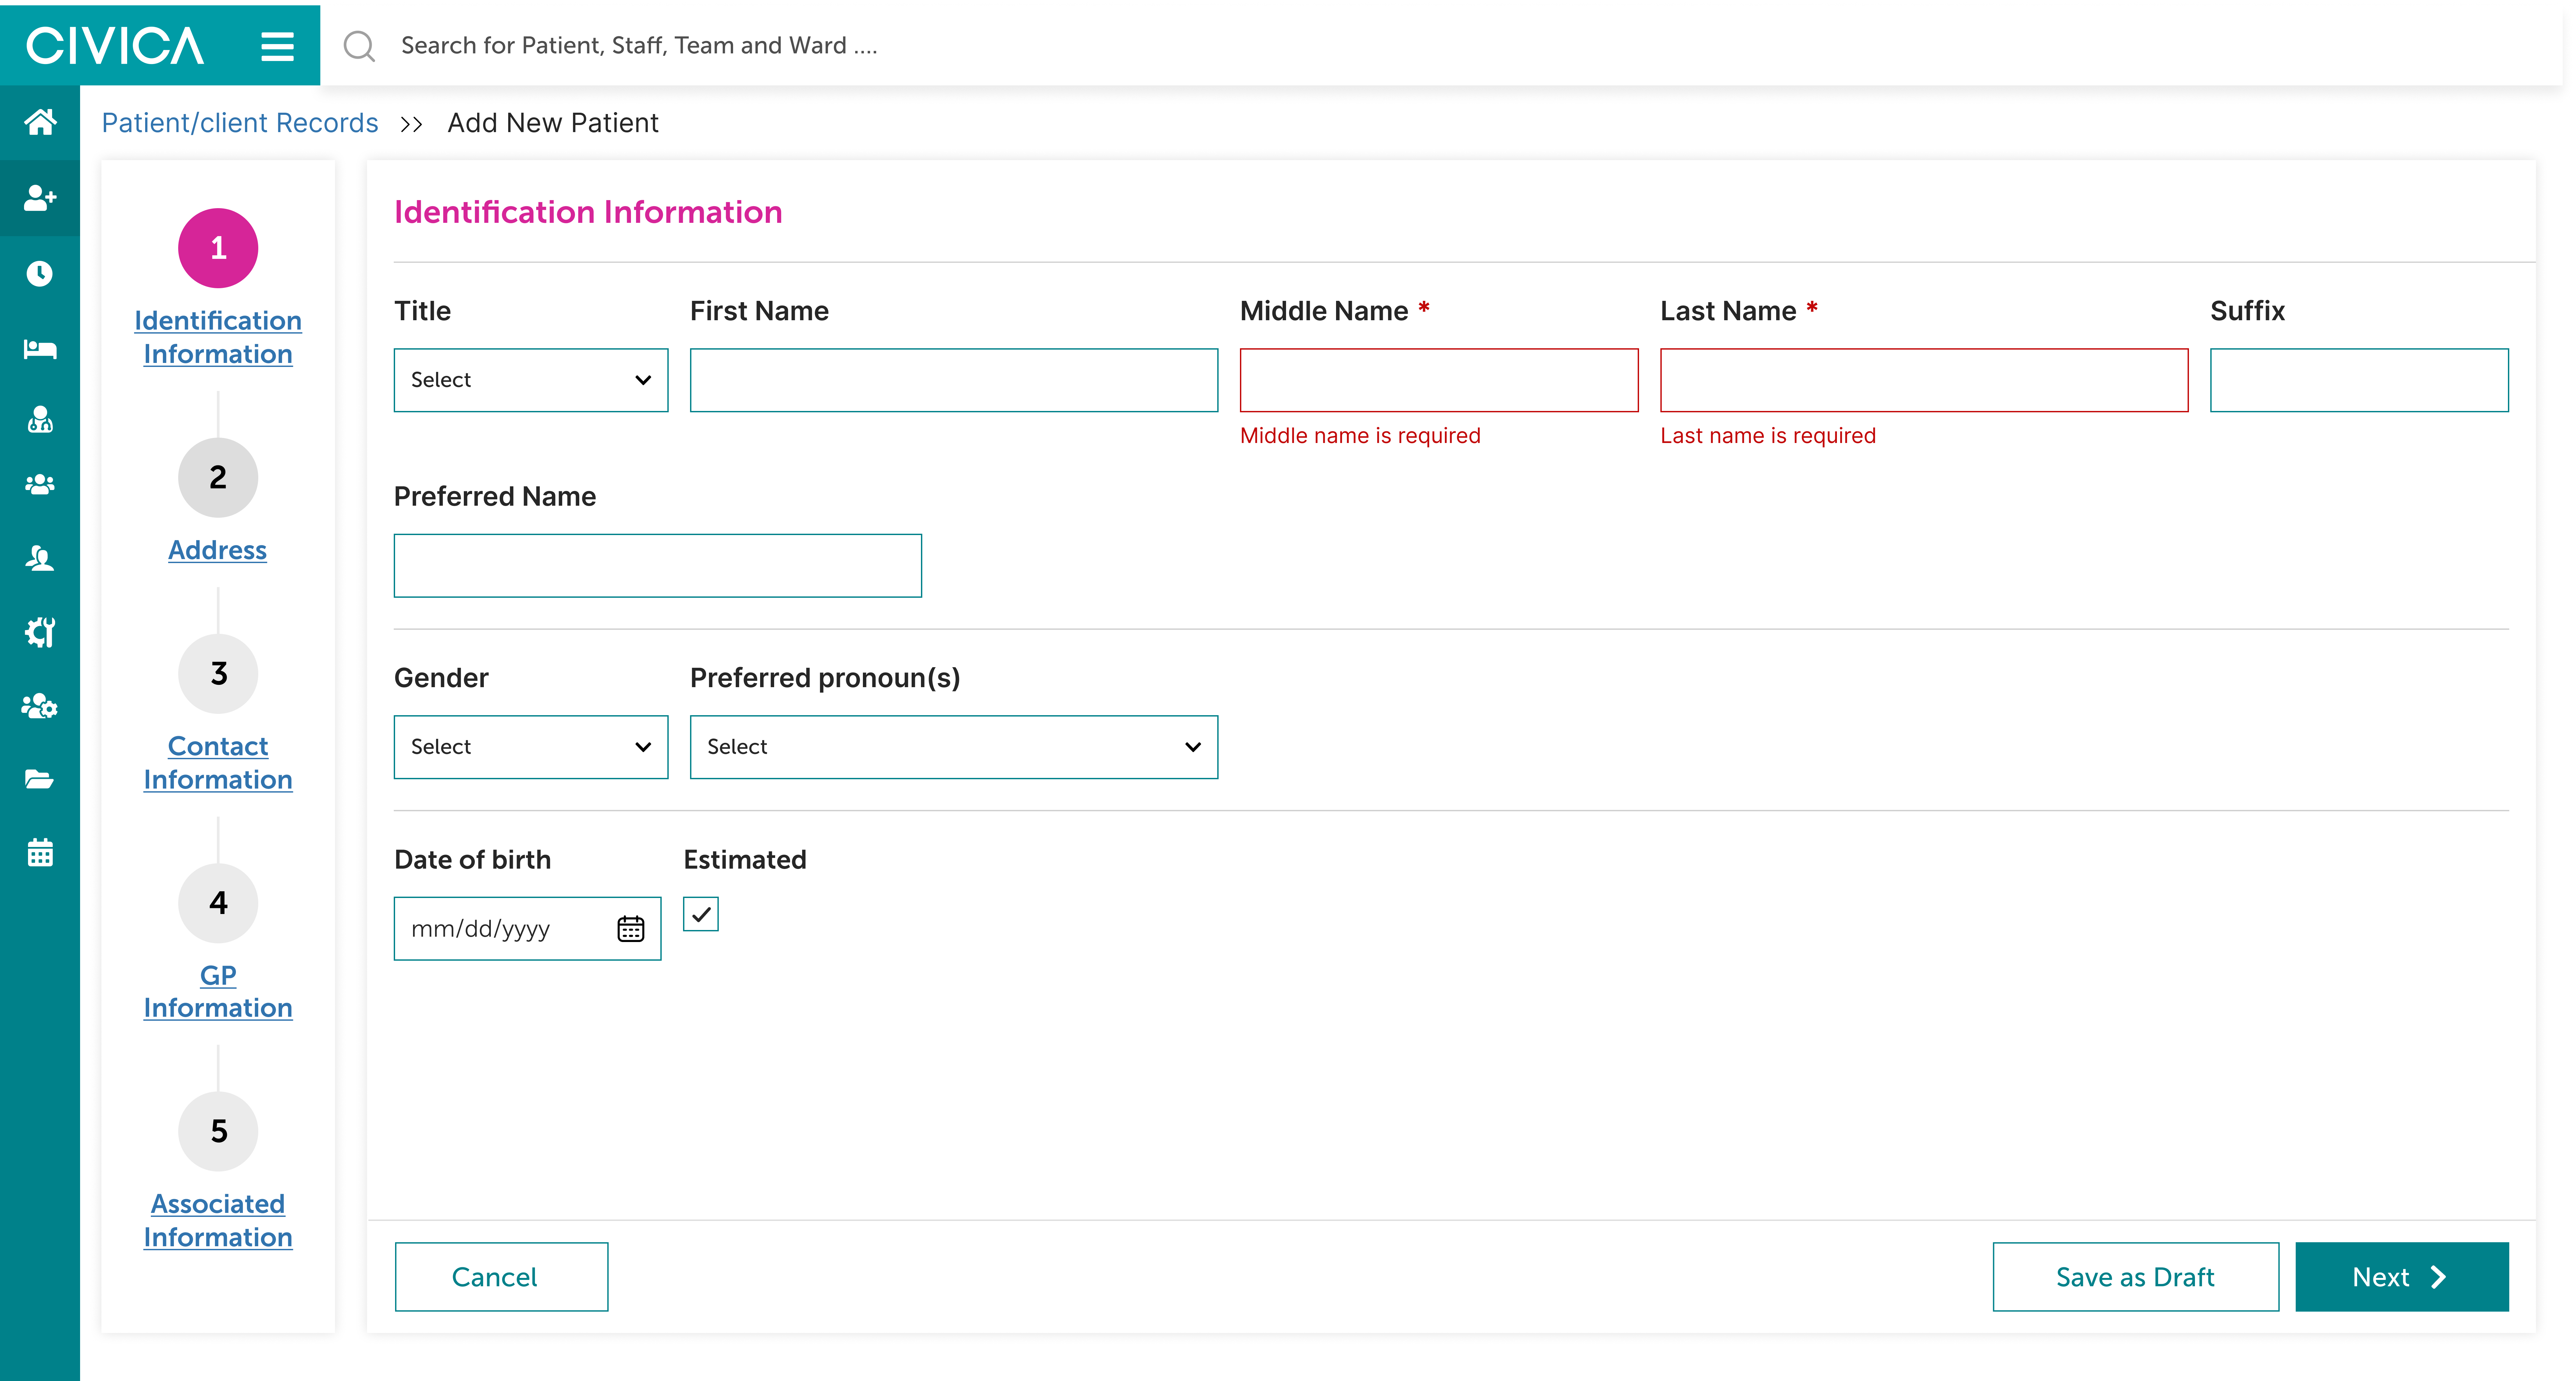Open the single user sidebar icon

(x=40, y=558)
